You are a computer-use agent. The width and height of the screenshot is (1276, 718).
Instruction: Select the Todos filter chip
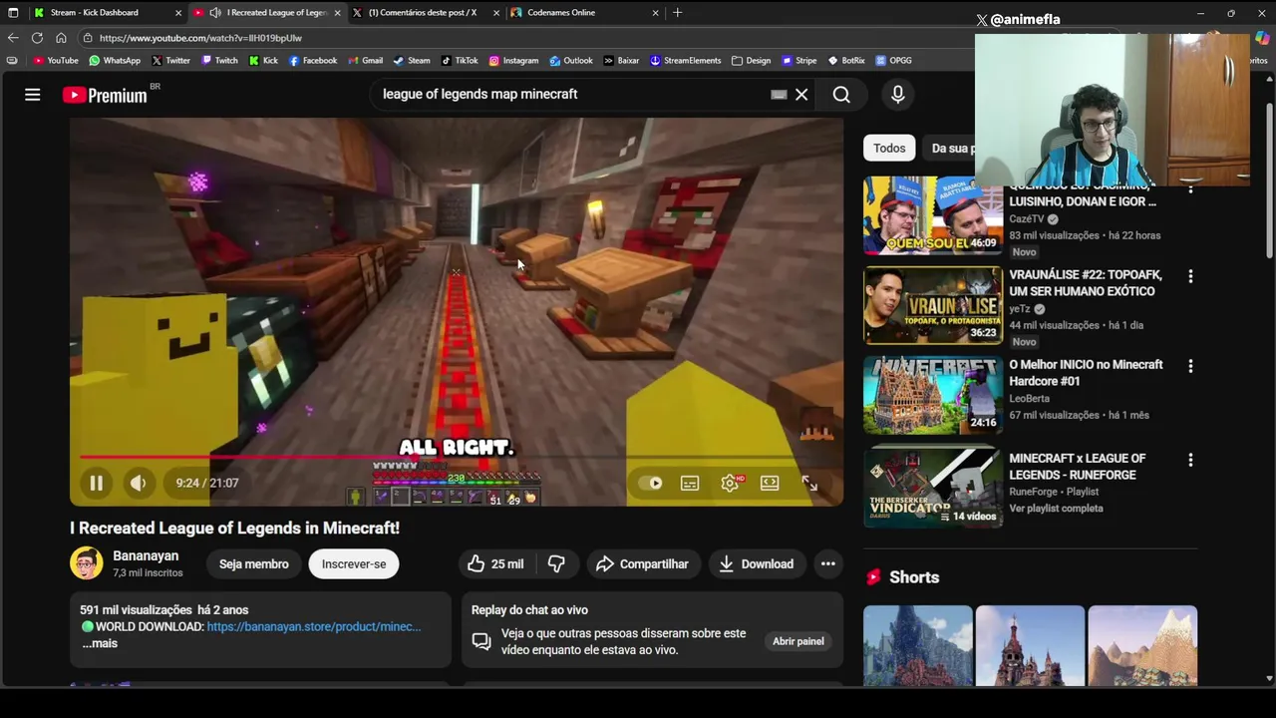(889, 149)
